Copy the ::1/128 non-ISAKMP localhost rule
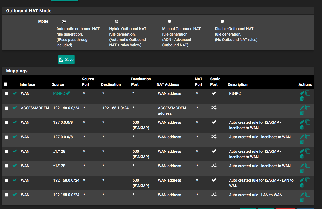Viewport: 322px width, 209px height. pos(308,166)
